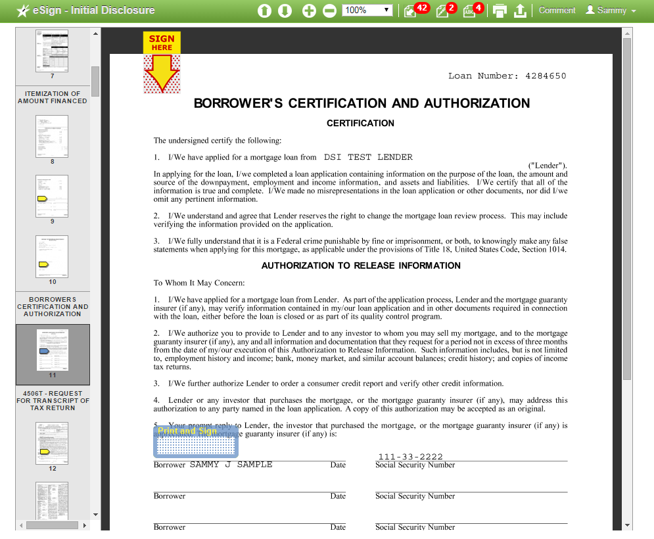Image resolution: width=654 pixels, height=539 pixels.
Task: Click blue signature tag on page 11 thumbnail
Action: tap(44, 351)
